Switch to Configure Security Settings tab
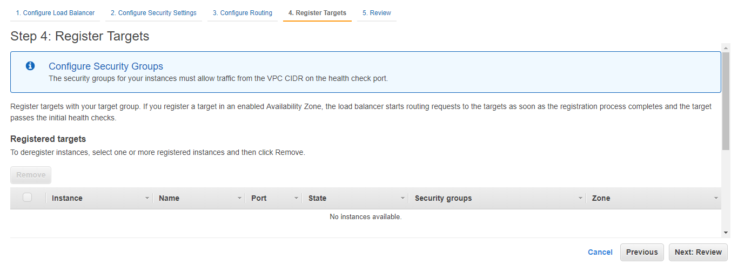 [153, 13]
